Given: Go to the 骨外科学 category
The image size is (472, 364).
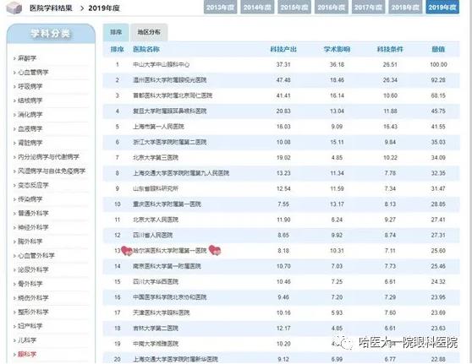Looking at the screenshot, I should 30,284.
